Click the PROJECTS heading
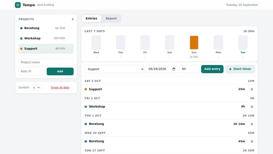Screen dimensions: 273x154 point(26,19)
